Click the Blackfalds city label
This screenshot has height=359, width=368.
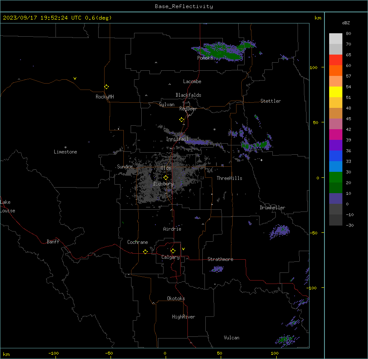point(188,95)
